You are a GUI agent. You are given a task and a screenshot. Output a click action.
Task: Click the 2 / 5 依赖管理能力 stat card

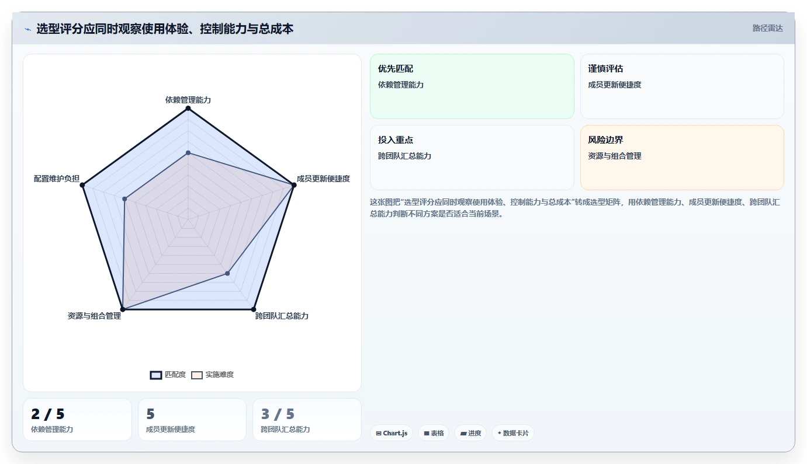click(x=77, y=420)
